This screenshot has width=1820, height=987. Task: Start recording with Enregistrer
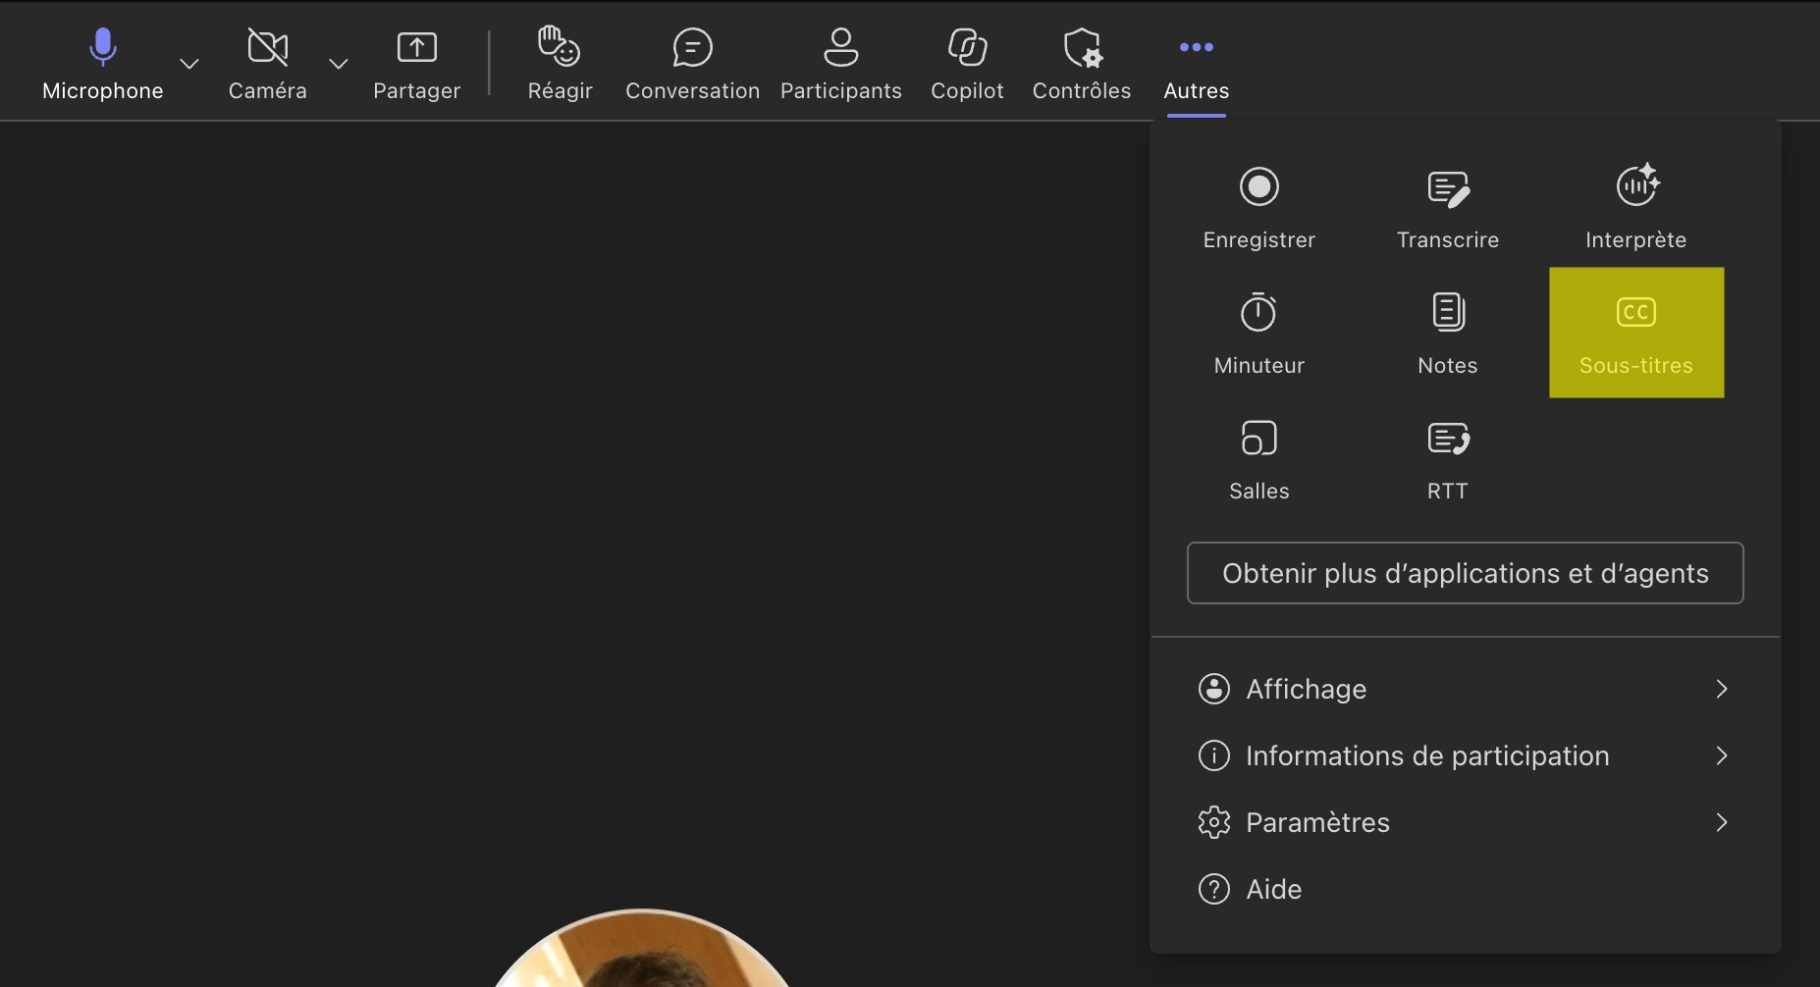1259,208
